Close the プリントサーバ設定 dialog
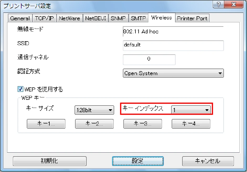Screen dimensions: 247x172 pyautogui.click(x=234, y=4)
